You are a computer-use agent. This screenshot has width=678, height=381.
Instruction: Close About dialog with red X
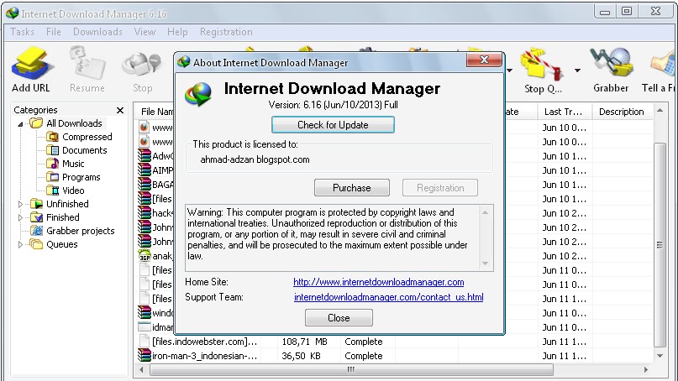pos(484,60)
